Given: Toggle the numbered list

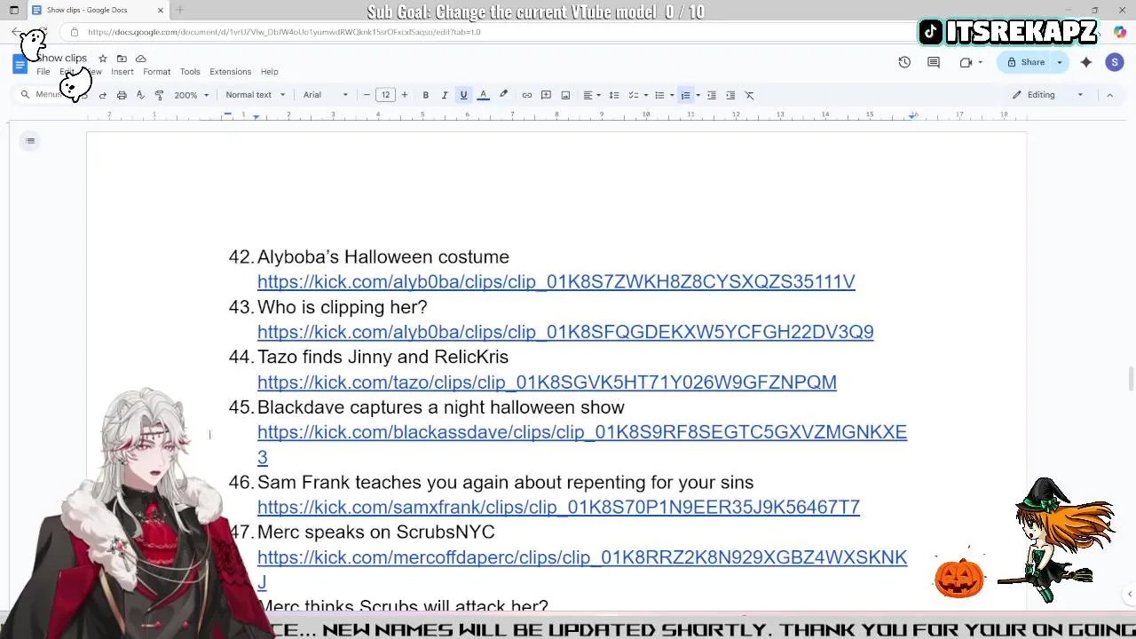Looking at the screenshot, I should pyautogui.click(x=686, y=95).
